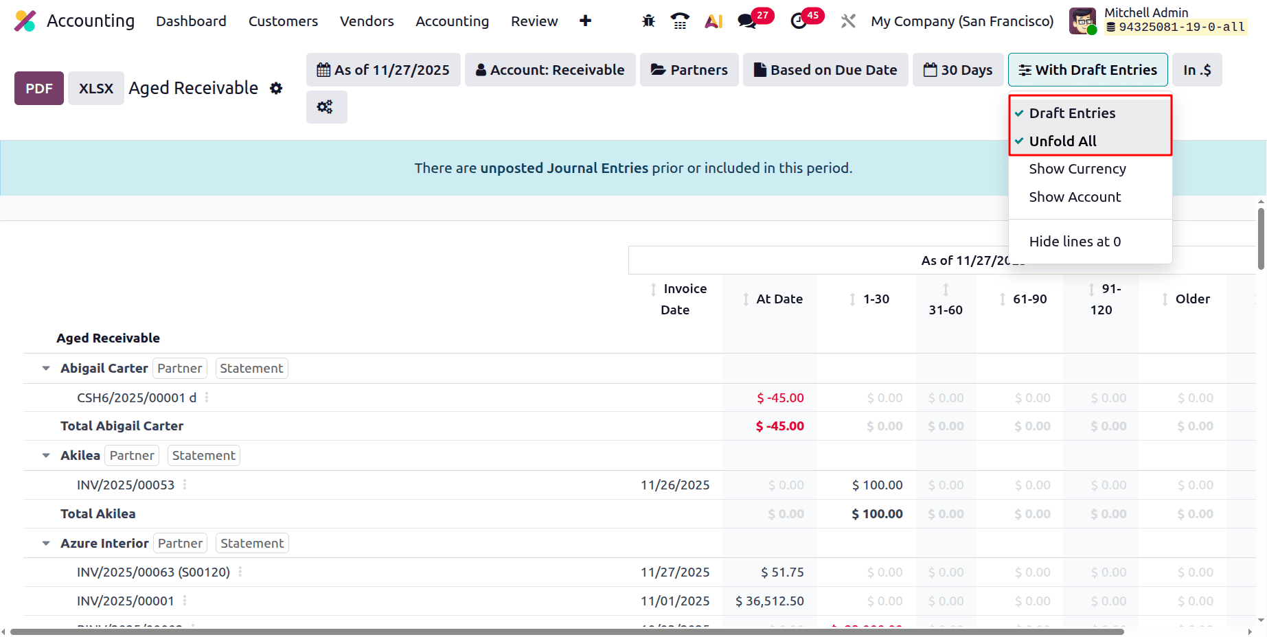
Task: Click the Accounting app logo icon
Action: [25, 21]
